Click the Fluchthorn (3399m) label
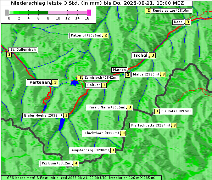The image size is (212, 180). pyautogui.click(x=102, y=133)
